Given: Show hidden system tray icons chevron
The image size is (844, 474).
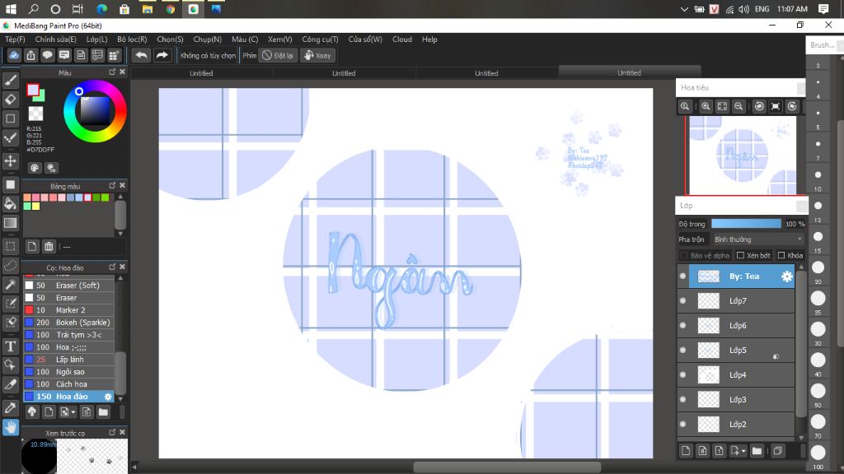Looking at the screenshot, I should (x=684, y=9).
